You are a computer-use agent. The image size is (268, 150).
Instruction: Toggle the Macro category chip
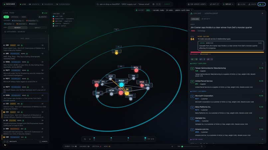[33, 24]
